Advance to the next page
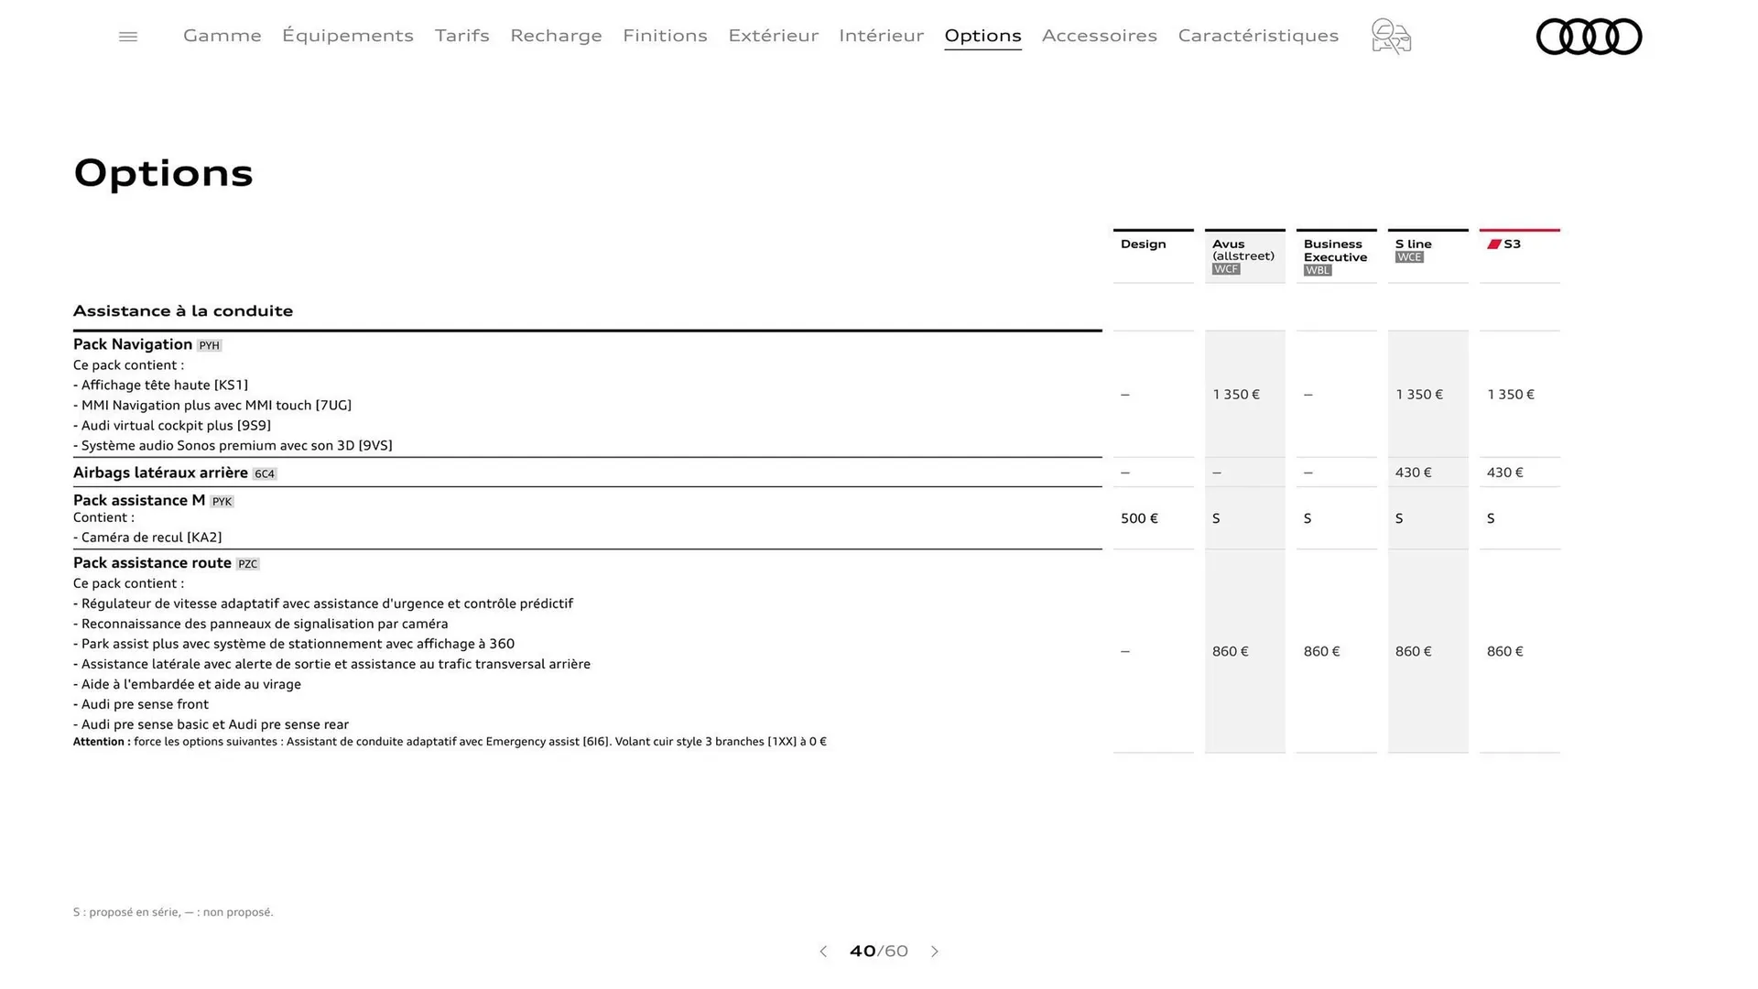Image resolution: width=1758 pixels, height=989 pixels. click(x=935, y=951)
